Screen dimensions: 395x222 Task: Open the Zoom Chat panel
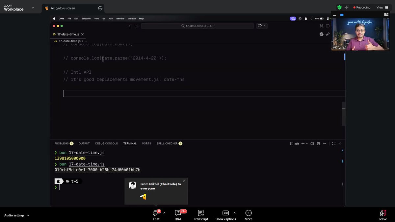point(156,215)
